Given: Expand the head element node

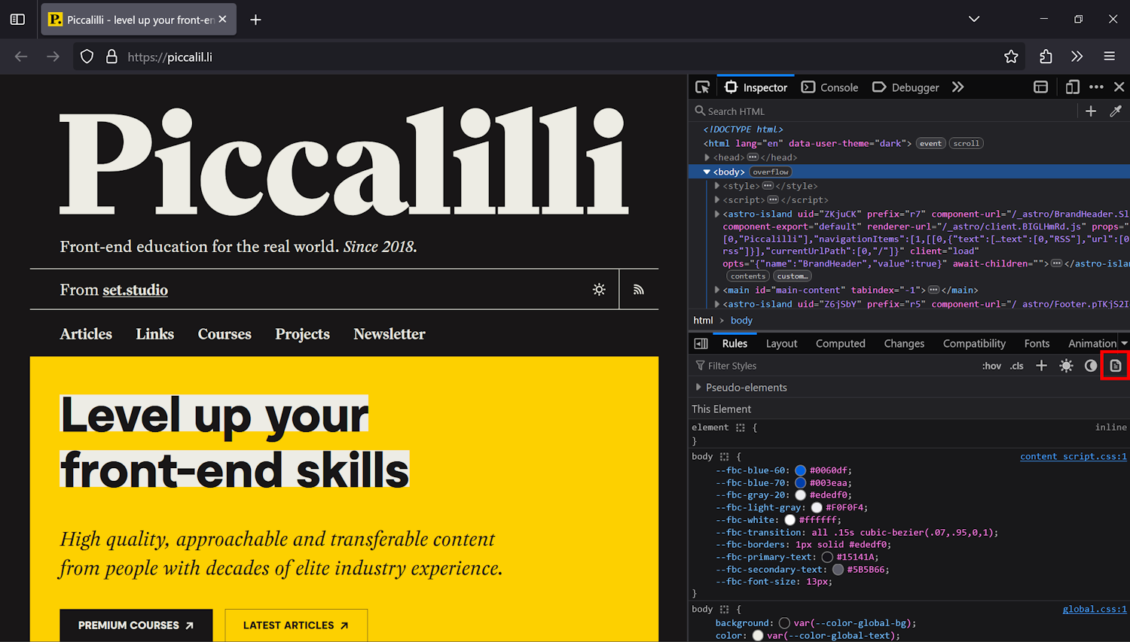Looking at the screenshot, I should [x=707, y=157].
